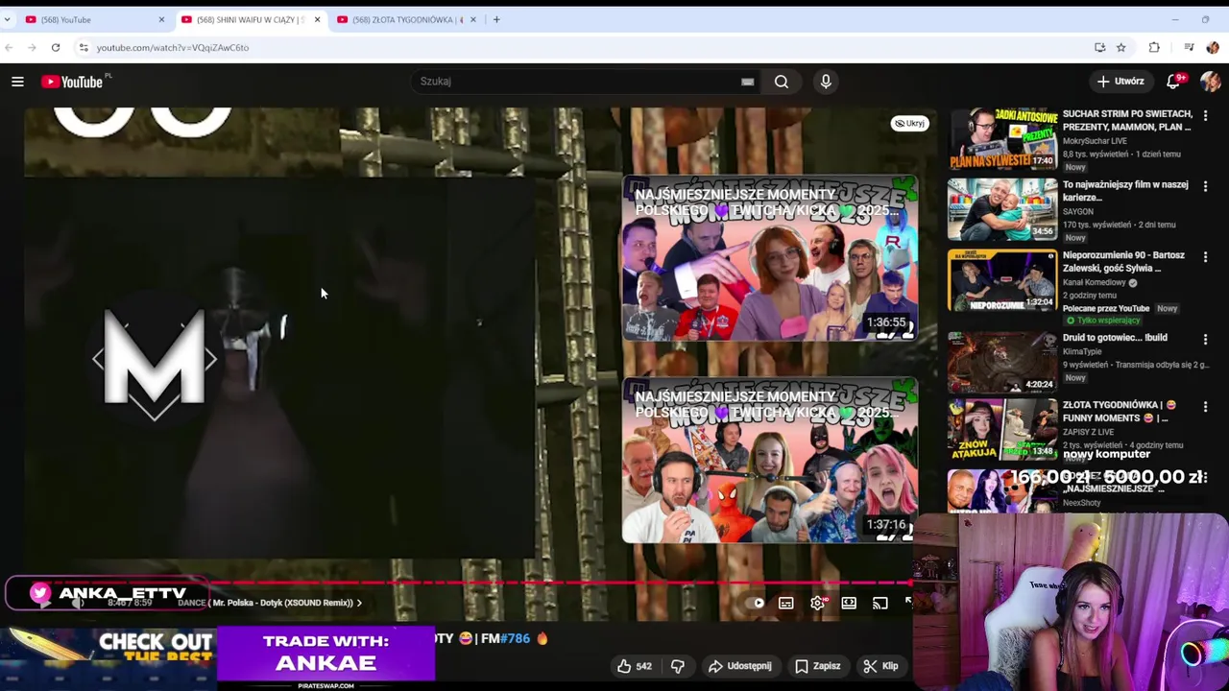This screenshot has width=1229, height=691.
Task: Open more options for Nieporozumienie 90 video
Action: click(1206, 257)
